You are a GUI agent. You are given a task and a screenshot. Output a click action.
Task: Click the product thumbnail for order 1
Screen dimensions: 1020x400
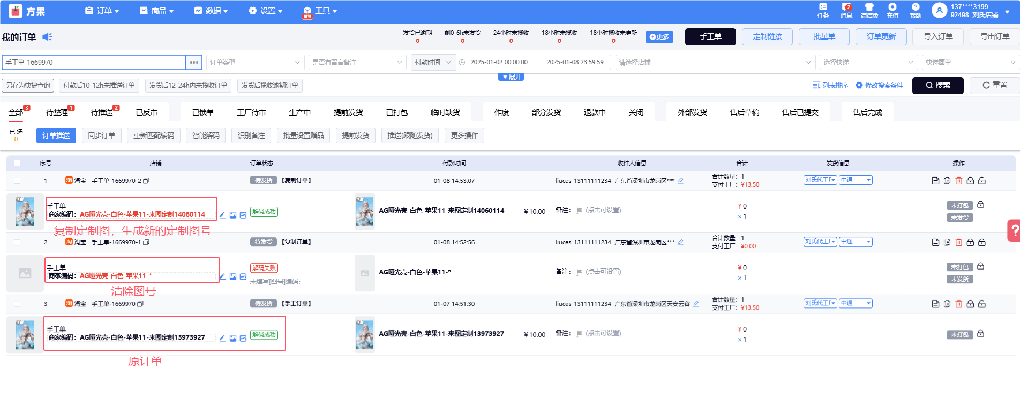[x=25, y=211]
